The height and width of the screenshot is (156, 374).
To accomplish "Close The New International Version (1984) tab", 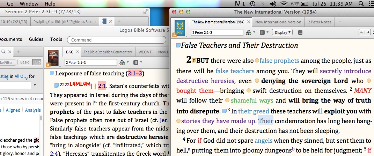I will pos(249,22).
